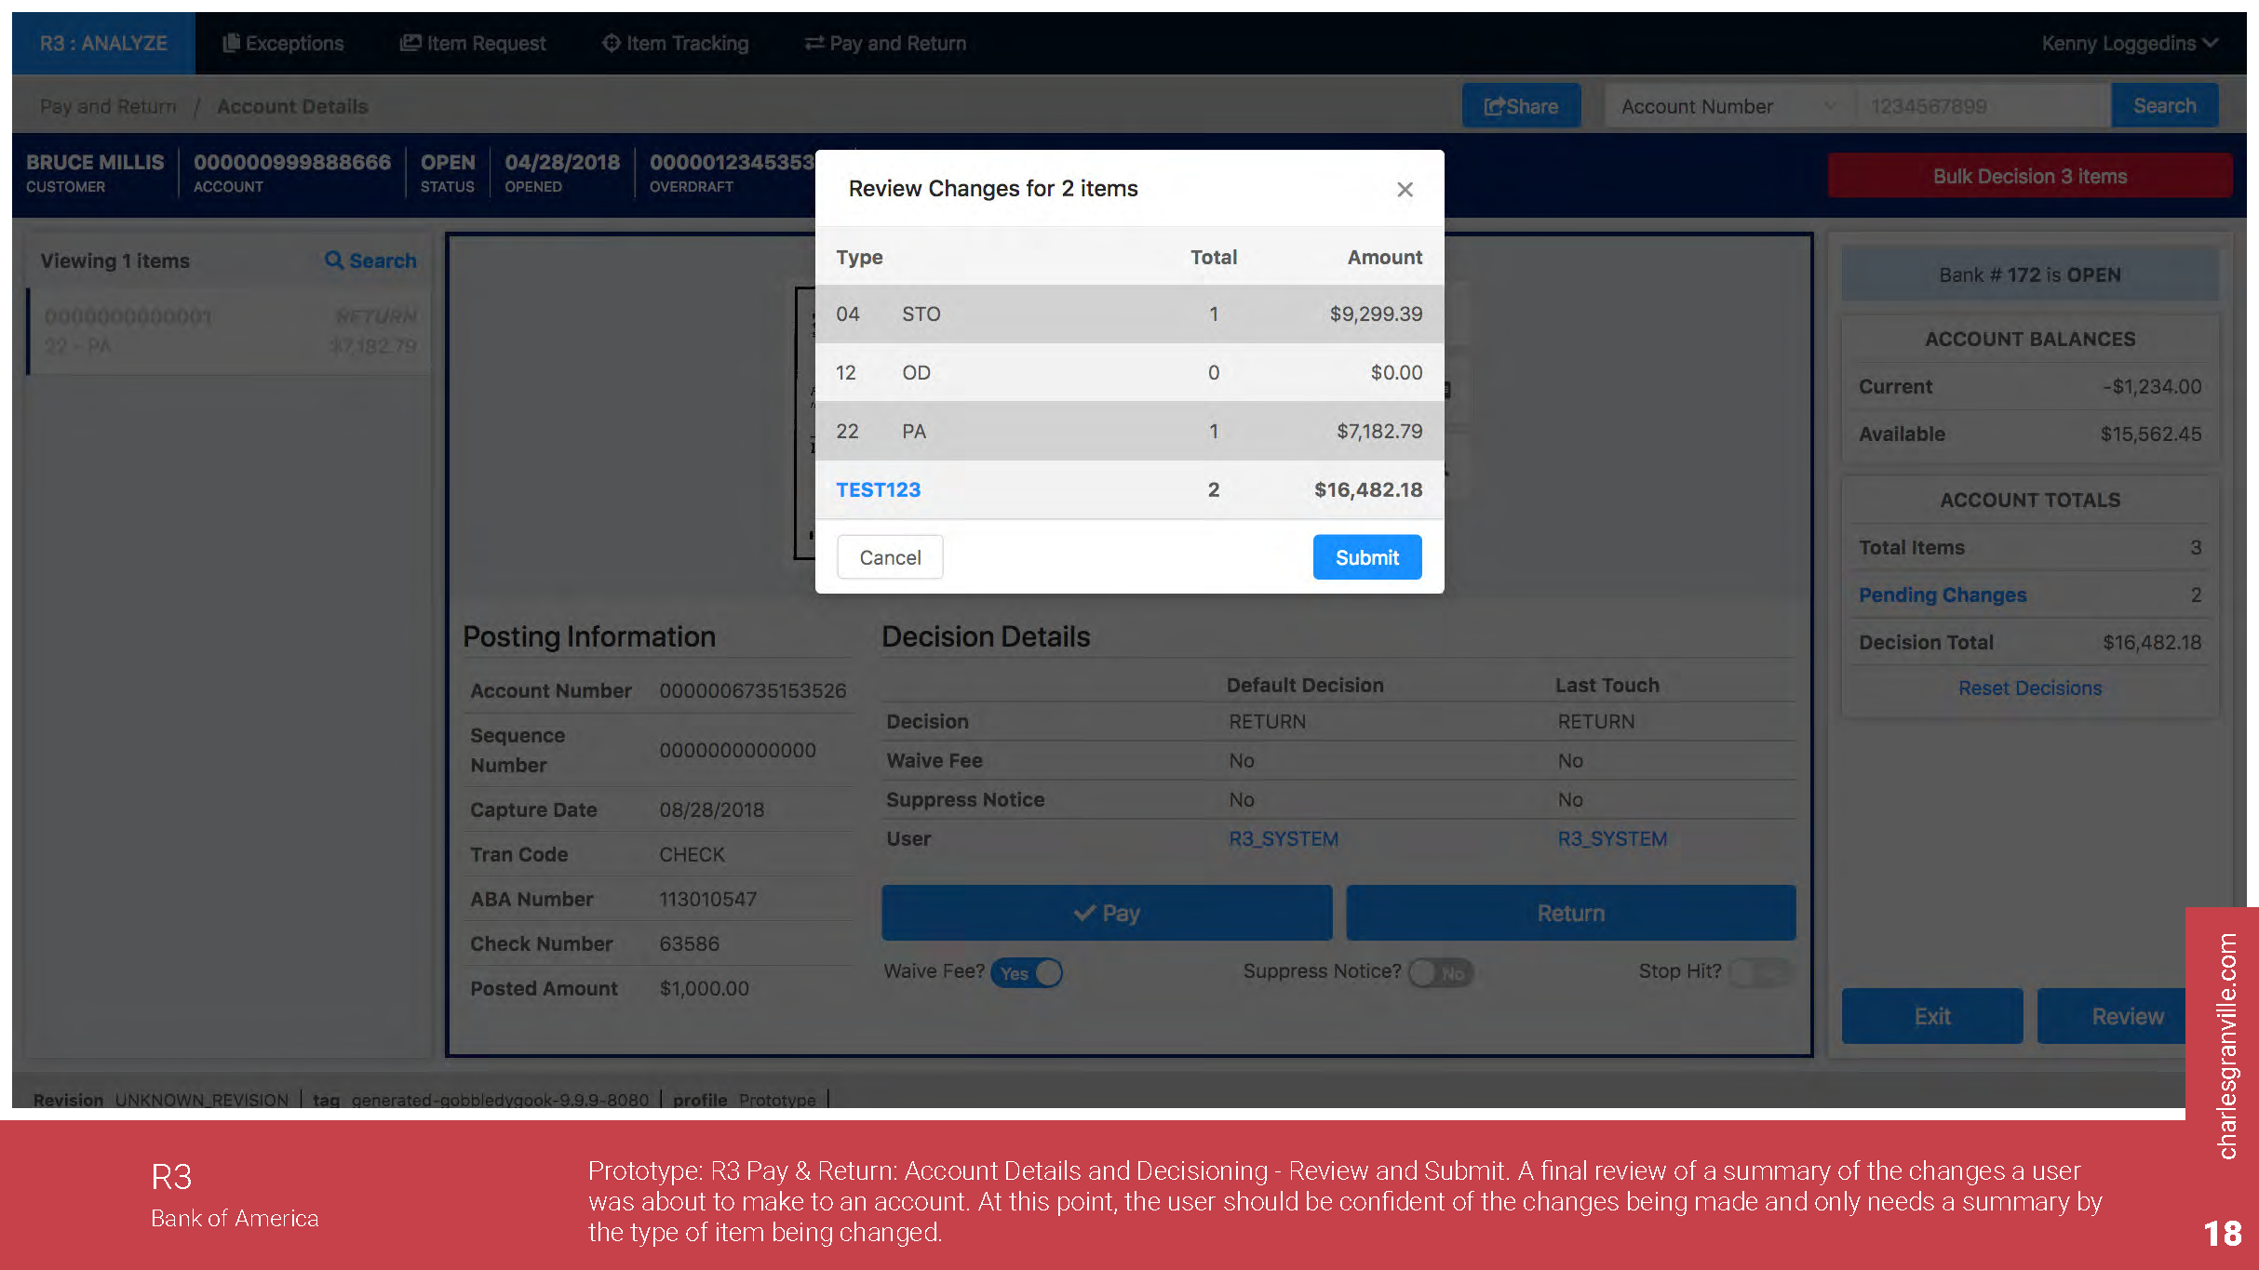Open the Account Number search type dropdown
The width and height of the screenshot is (2259, 1270).
(1729, 106)
